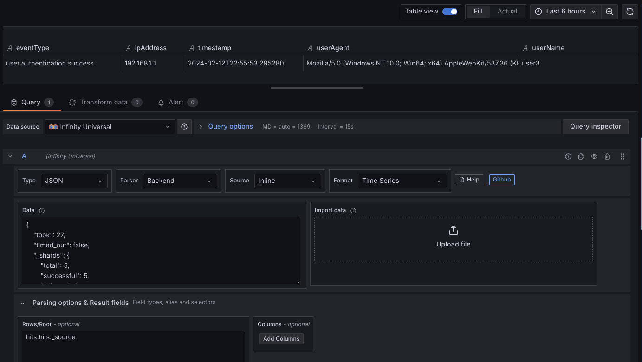
Task: Click drag handle icon on query A
Action: [x=623, y=157]
